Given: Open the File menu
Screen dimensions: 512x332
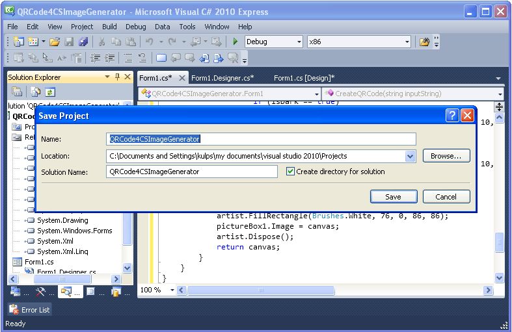Looking at the screenshot, I should [12, 27].
